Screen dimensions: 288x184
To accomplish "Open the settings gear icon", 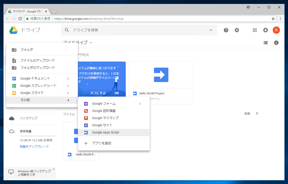I will pyautogui.click(x=237, y=30).
